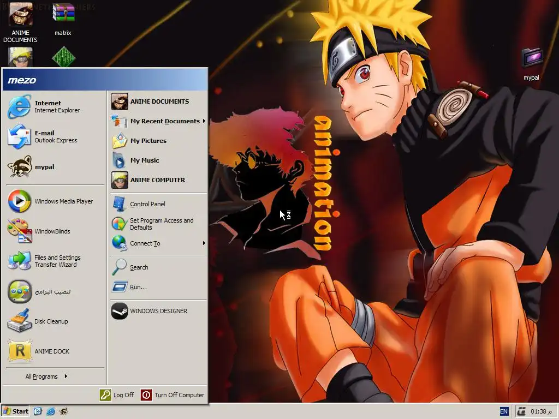This screenshot has height=419, width=559.
Task: Open the Run... dialog
Action: [158, 287]
